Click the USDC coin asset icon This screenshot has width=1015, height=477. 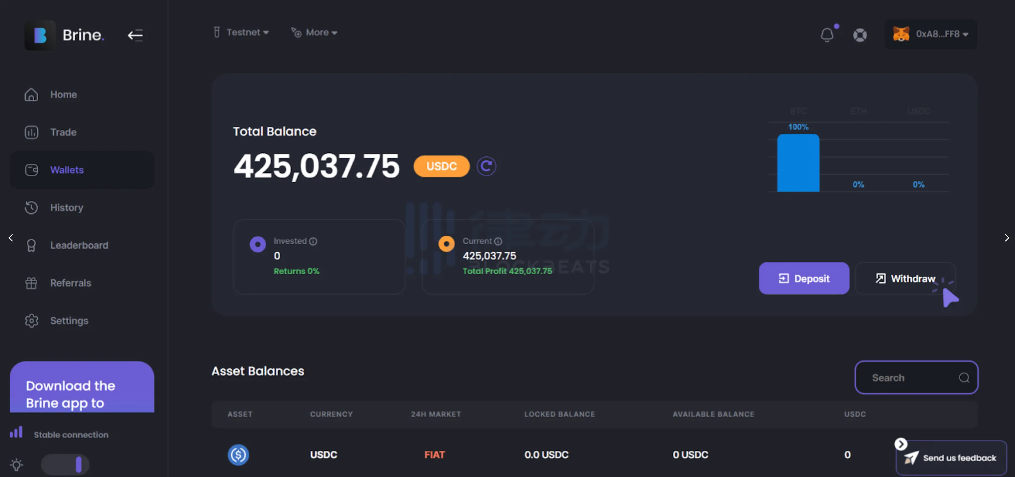tap(238, 455)
